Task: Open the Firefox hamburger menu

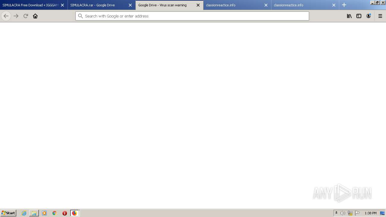Action: [380, 16]
